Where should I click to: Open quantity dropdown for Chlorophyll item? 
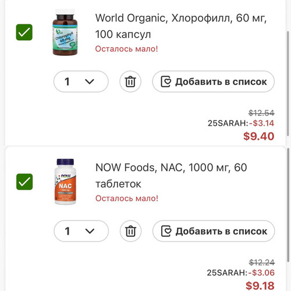[81, 81]
